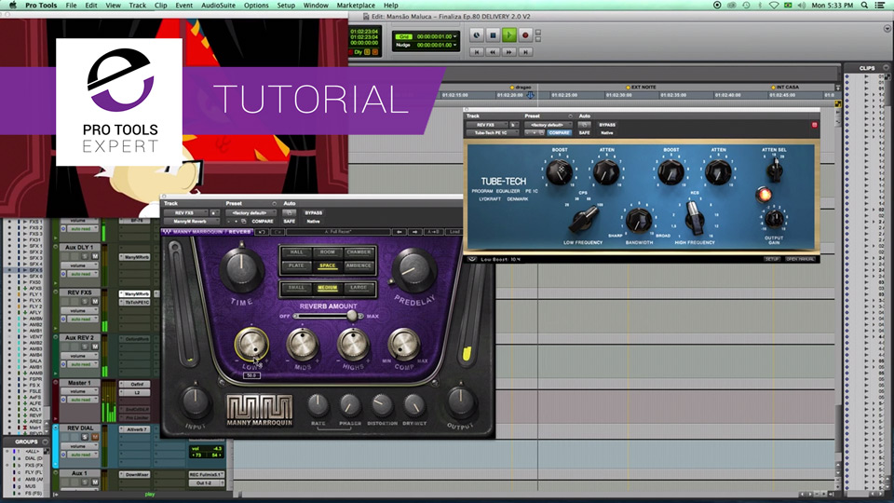Select the Plate reverb type
Screen dimensions: 894x503
[x=296, y=265]
